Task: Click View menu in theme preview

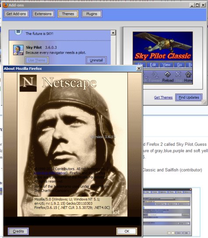Action: pyautogui.click(x=166, y=65)
